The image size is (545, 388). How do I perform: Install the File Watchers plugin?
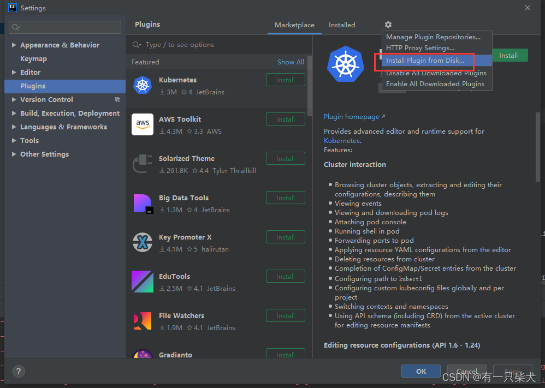click(x=286, y=315)
